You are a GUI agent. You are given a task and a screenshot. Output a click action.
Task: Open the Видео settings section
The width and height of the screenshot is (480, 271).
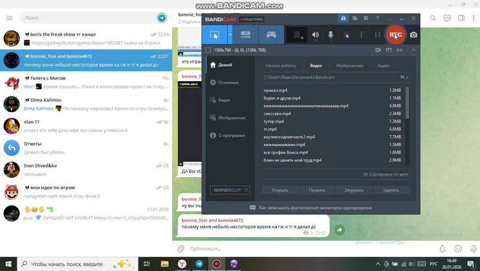coord(230,100)
